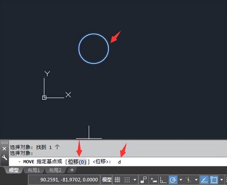Click the status bar 模型 model space button
The image size is (227, 185).
point(107,180)
